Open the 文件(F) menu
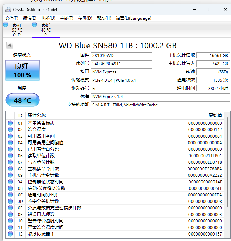This screenshot has height=241, width=231. point(12,18)
